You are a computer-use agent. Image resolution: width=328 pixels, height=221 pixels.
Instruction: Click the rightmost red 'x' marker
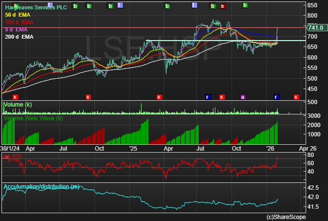click(296, 97)
